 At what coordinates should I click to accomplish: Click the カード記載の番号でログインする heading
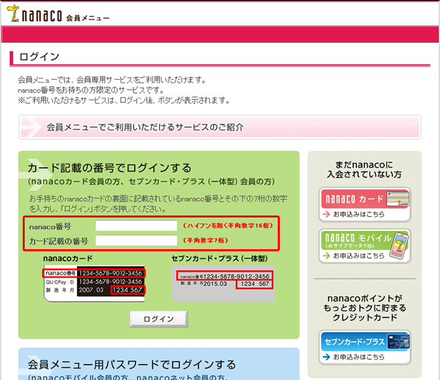(109, 168)
